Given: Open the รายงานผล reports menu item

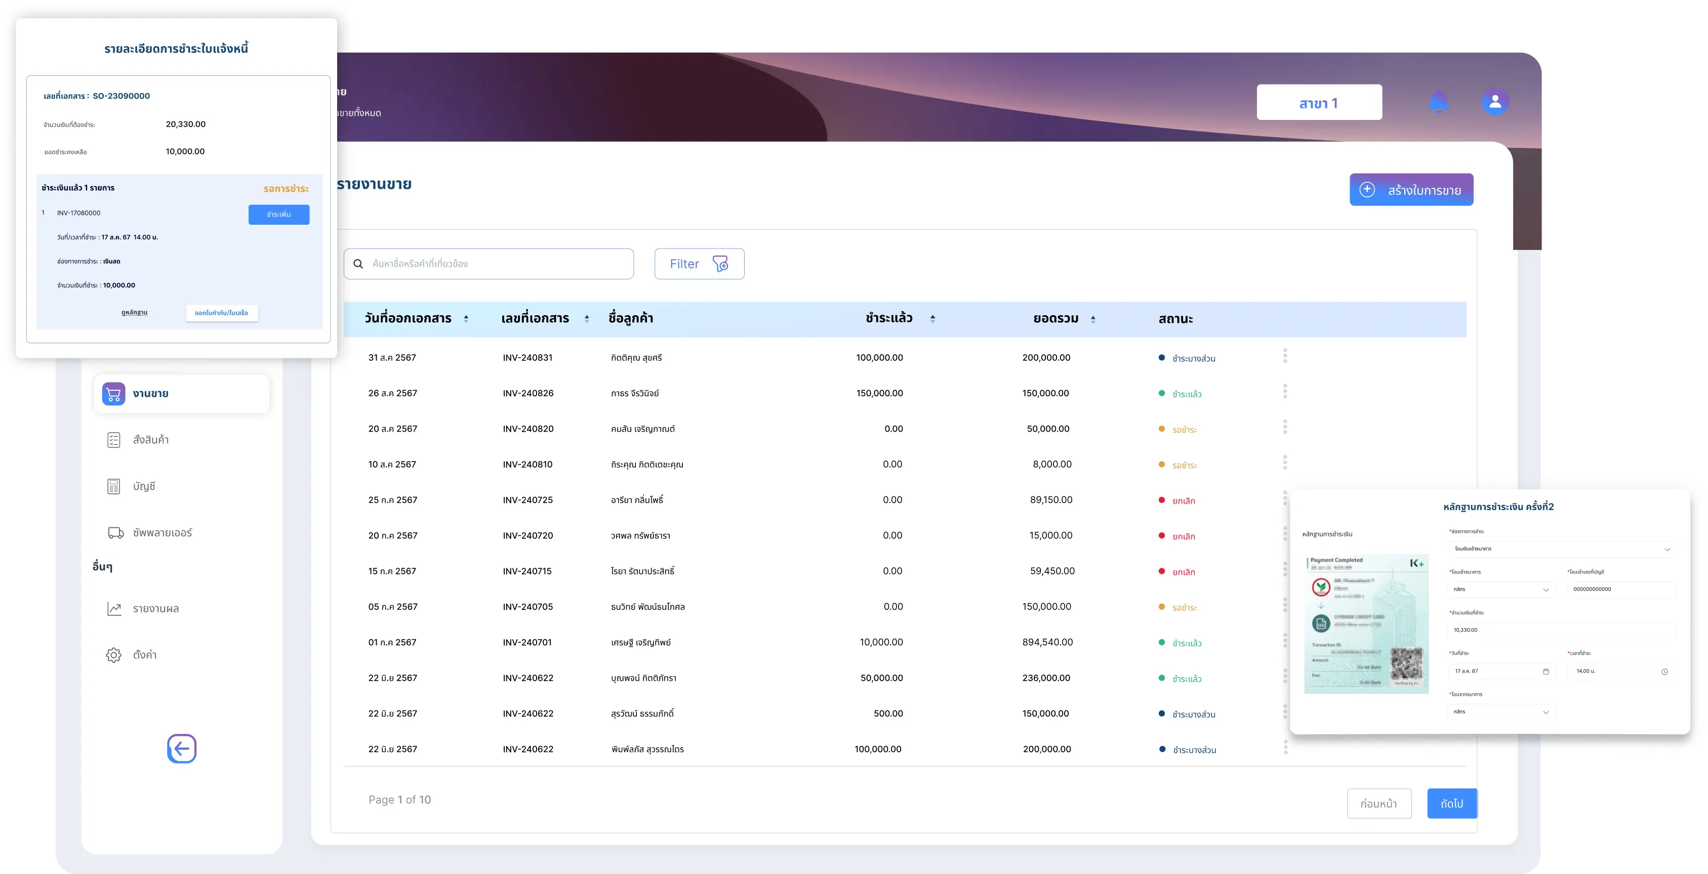Looking at the screenshot, I should tap(155, 608).
